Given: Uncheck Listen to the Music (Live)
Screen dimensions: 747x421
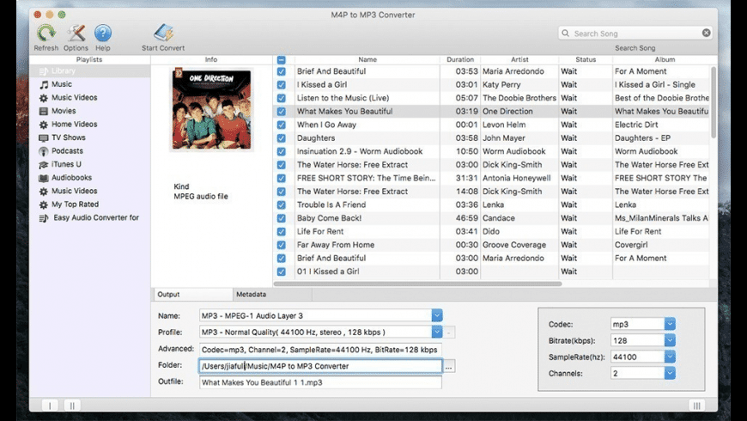Looking at the screenshot, I should click(281, 98).
